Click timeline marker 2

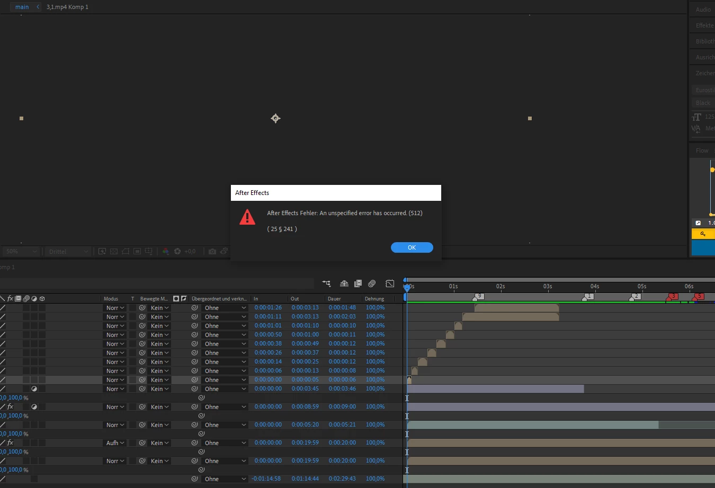click(636, 297)
